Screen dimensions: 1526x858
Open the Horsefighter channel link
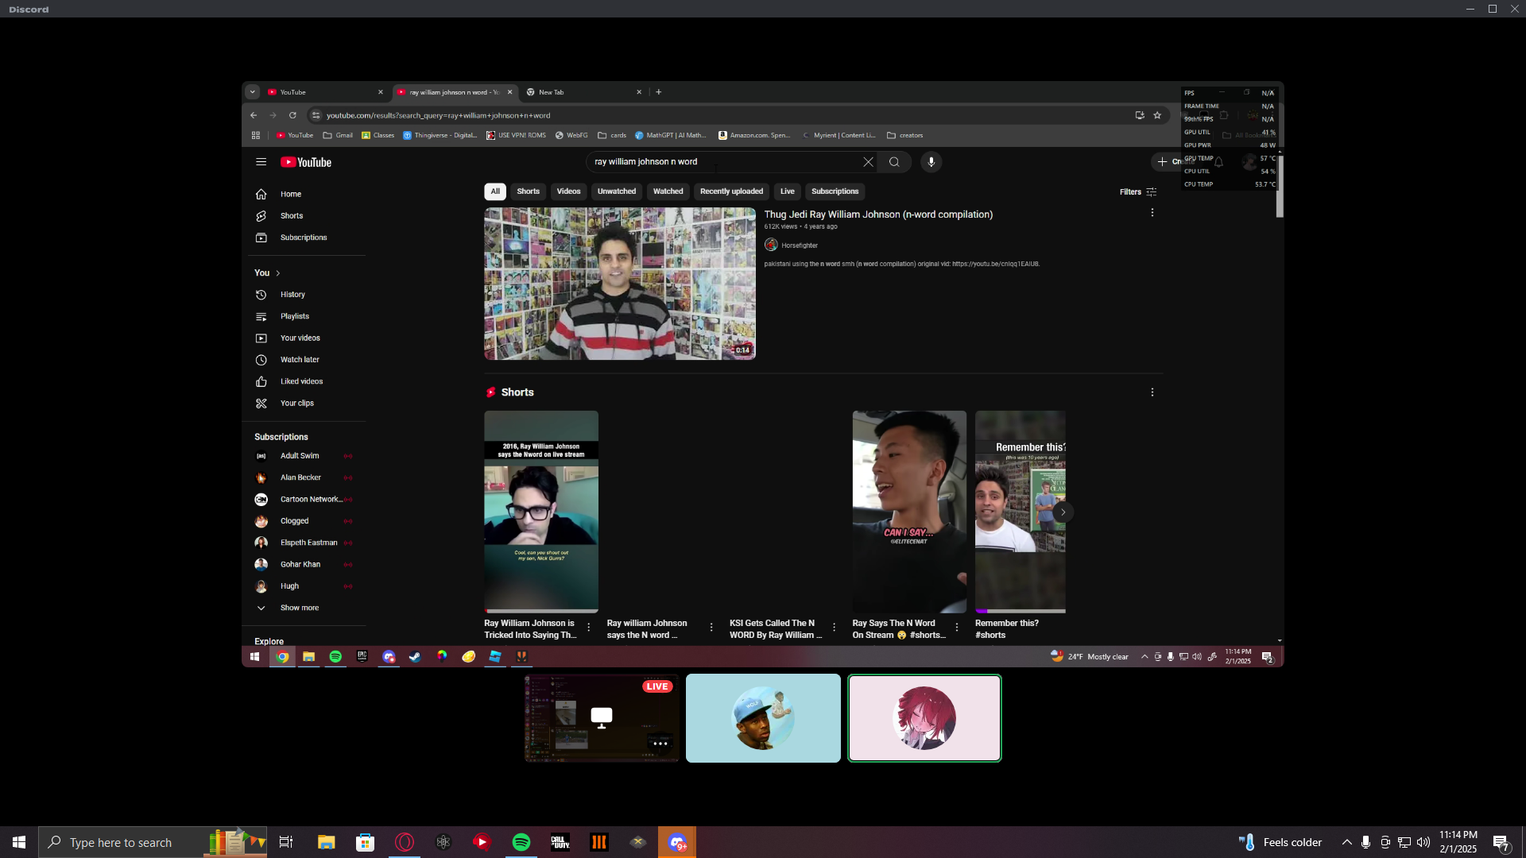799,245
